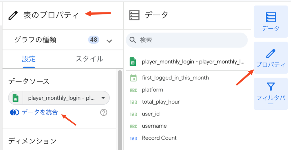
Task: Click the 48 chart types badge
Action: [x=93, y=40]
